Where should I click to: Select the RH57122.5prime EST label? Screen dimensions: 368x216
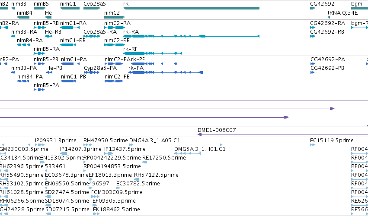pyautogui.click(x=156, y=175)
